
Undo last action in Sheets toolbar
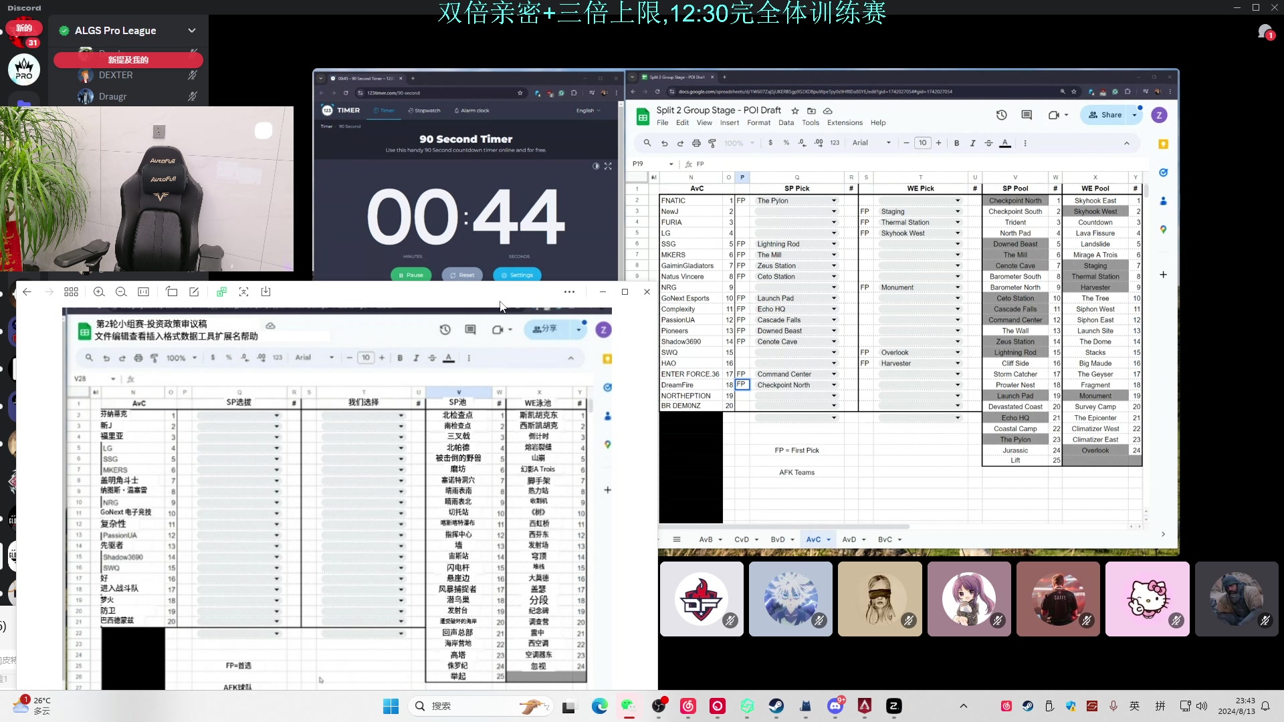[x=664, y=143]
